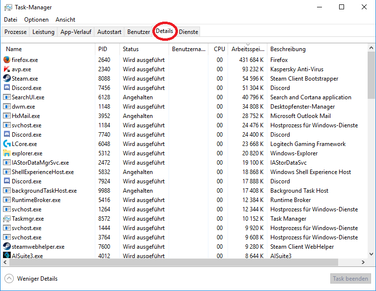Click the vertical scrollbar down arrow
Viewport: 376px width, 291px height.
click(x=371, y=254)
